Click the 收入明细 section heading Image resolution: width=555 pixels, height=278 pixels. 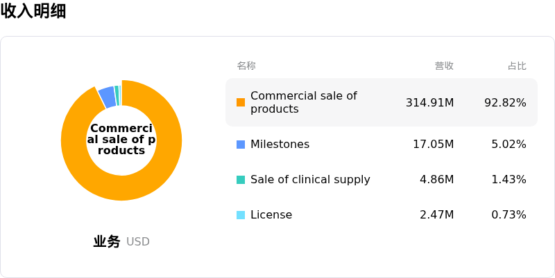point(33,11)
